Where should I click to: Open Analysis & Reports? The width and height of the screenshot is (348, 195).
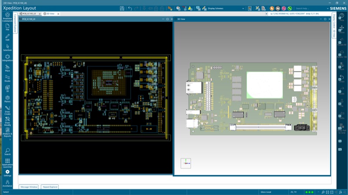(x=7, y=132)
